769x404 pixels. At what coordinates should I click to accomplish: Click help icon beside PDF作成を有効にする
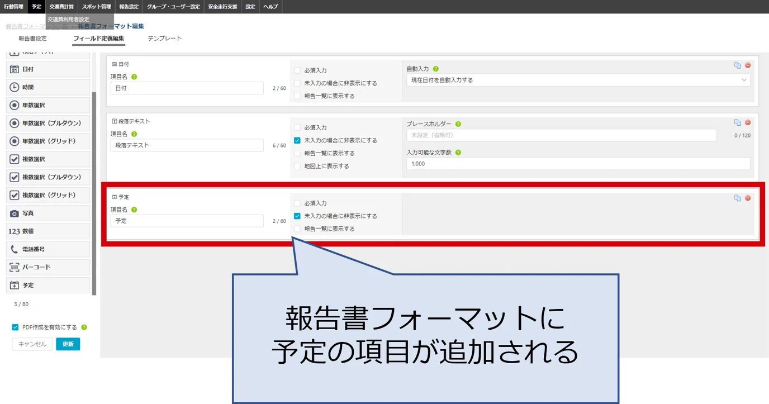(x=84, y=327)
